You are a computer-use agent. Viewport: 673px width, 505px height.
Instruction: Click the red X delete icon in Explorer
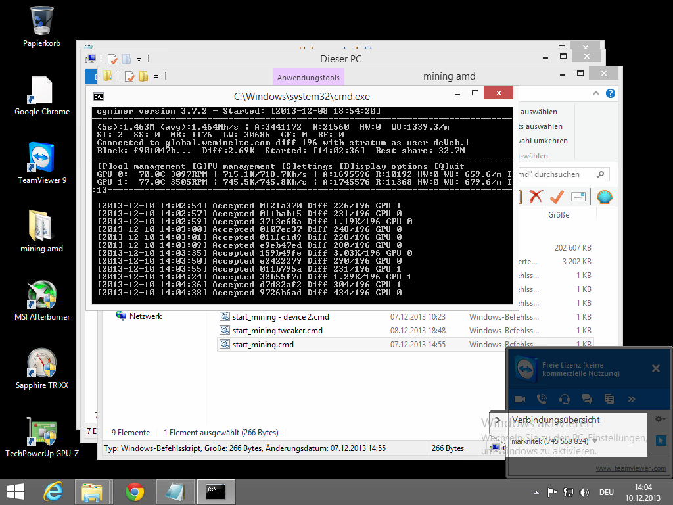point(536,197)
